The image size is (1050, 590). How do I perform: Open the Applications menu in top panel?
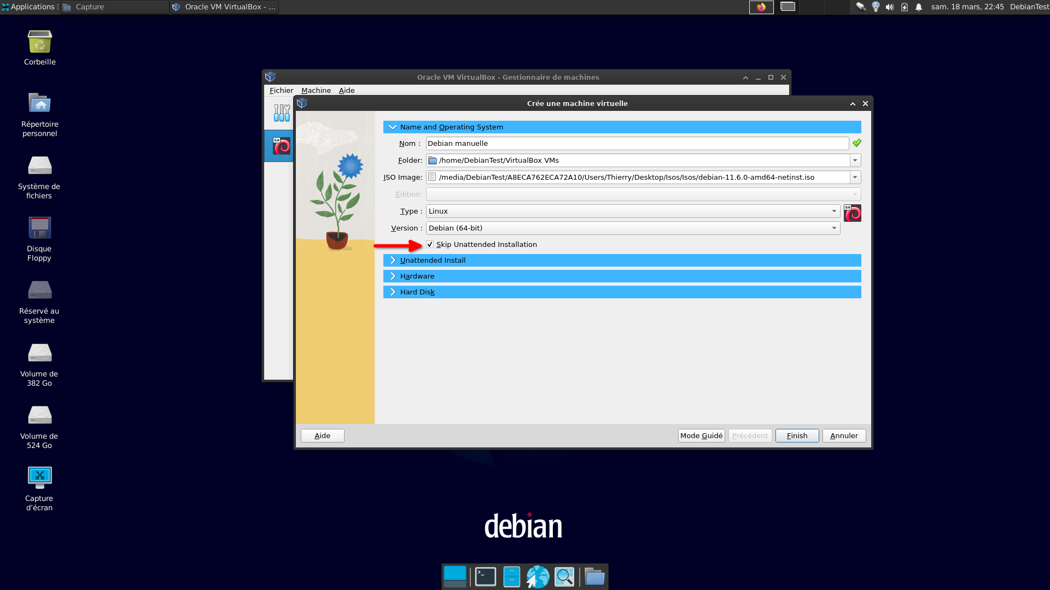tap(30, 7)
